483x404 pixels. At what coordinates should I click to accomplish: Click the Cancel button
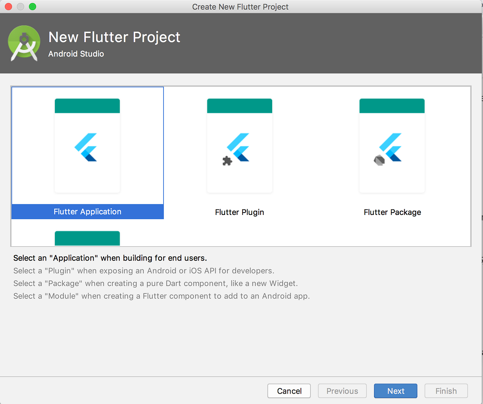tap(289, 391)
